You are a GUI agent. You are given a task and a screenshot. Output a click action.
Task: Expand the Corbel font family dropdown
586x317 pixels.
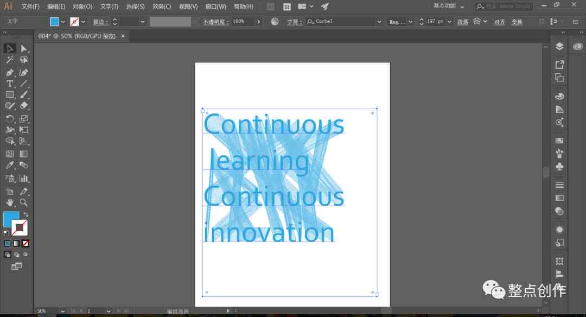coord(379,22)
